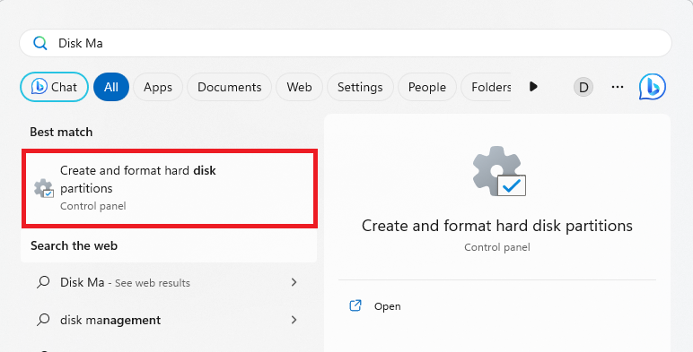693x352 pixels.
Task: Click the search magnifier icon in search box
Action: (x=39, y=43)
